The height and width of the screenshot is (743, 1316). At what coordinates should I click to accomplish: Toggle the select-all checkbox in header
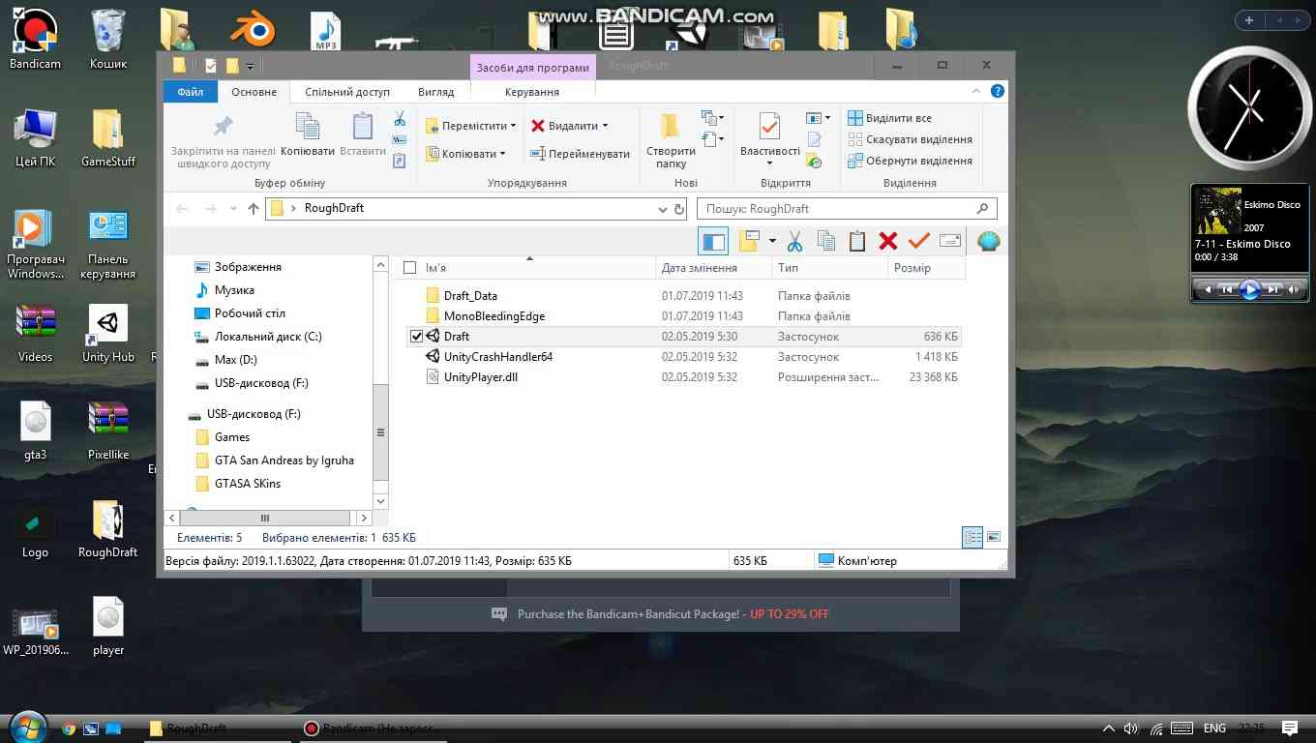(409, 268)
